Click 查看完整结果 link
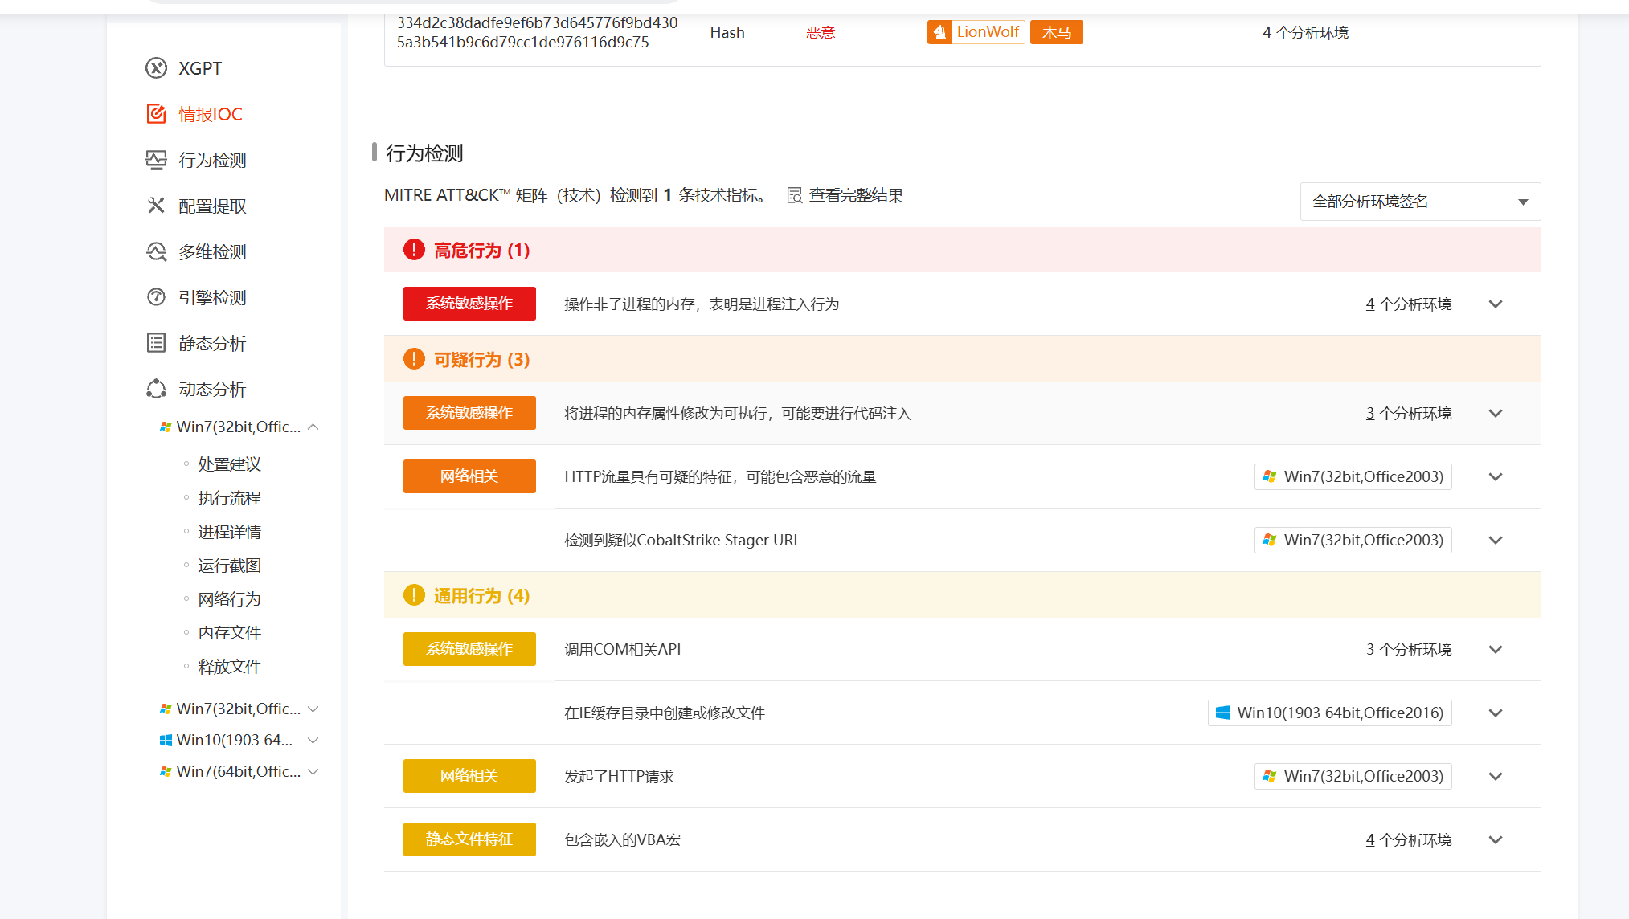This screenshot has width=1629, height=919. click(x=855, y=195)
